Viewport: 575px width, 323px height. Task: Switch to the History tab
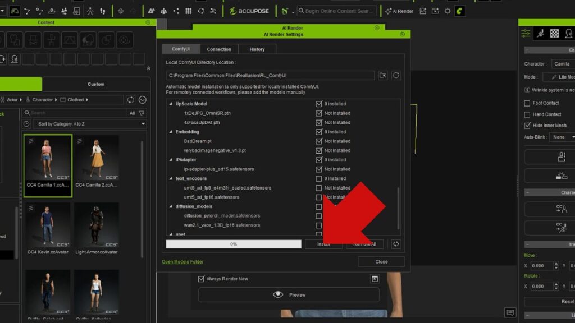click(257, 49)
